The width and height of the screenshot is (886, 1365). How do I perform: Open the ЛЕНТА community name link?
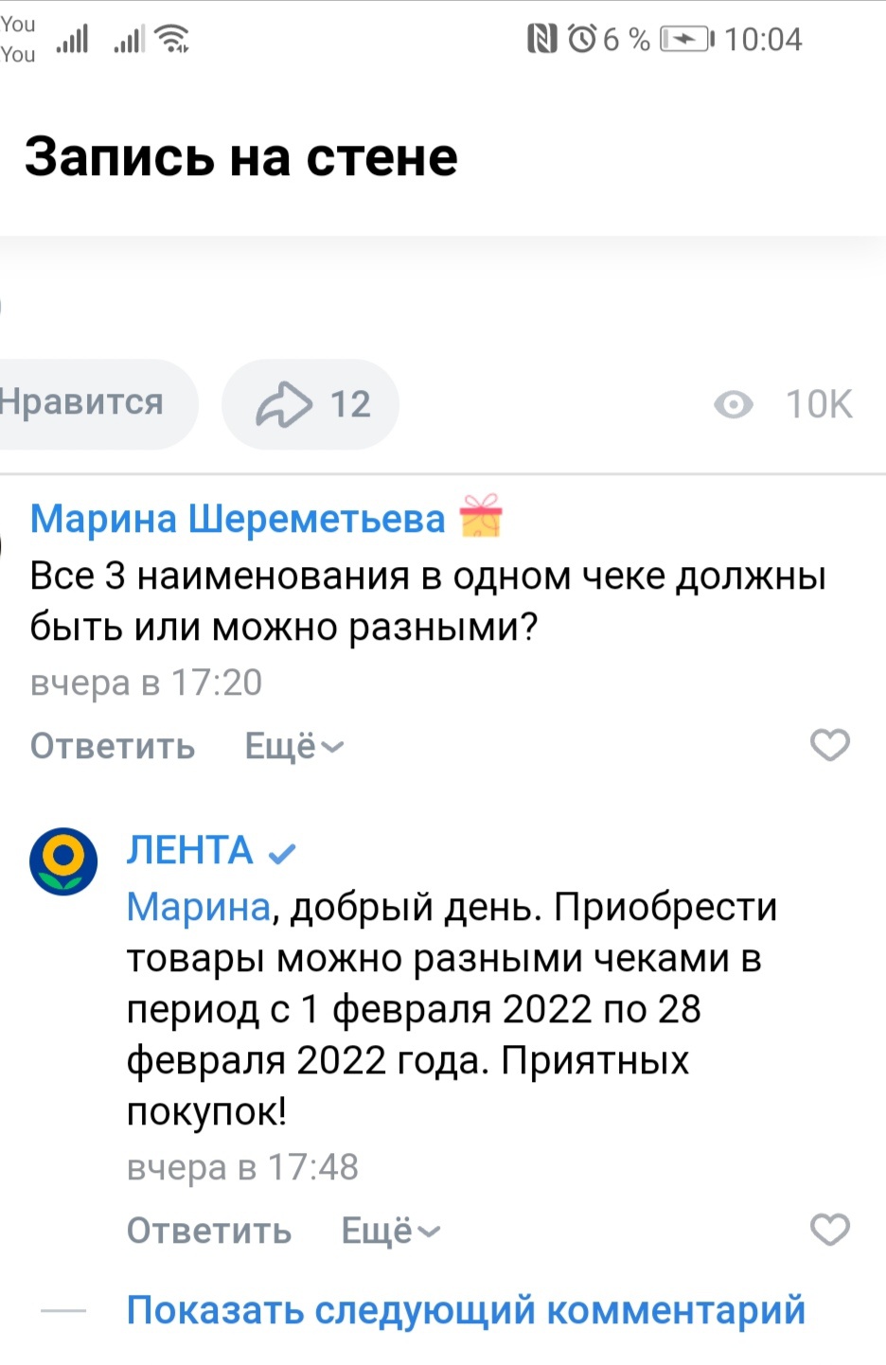point(190,851)
